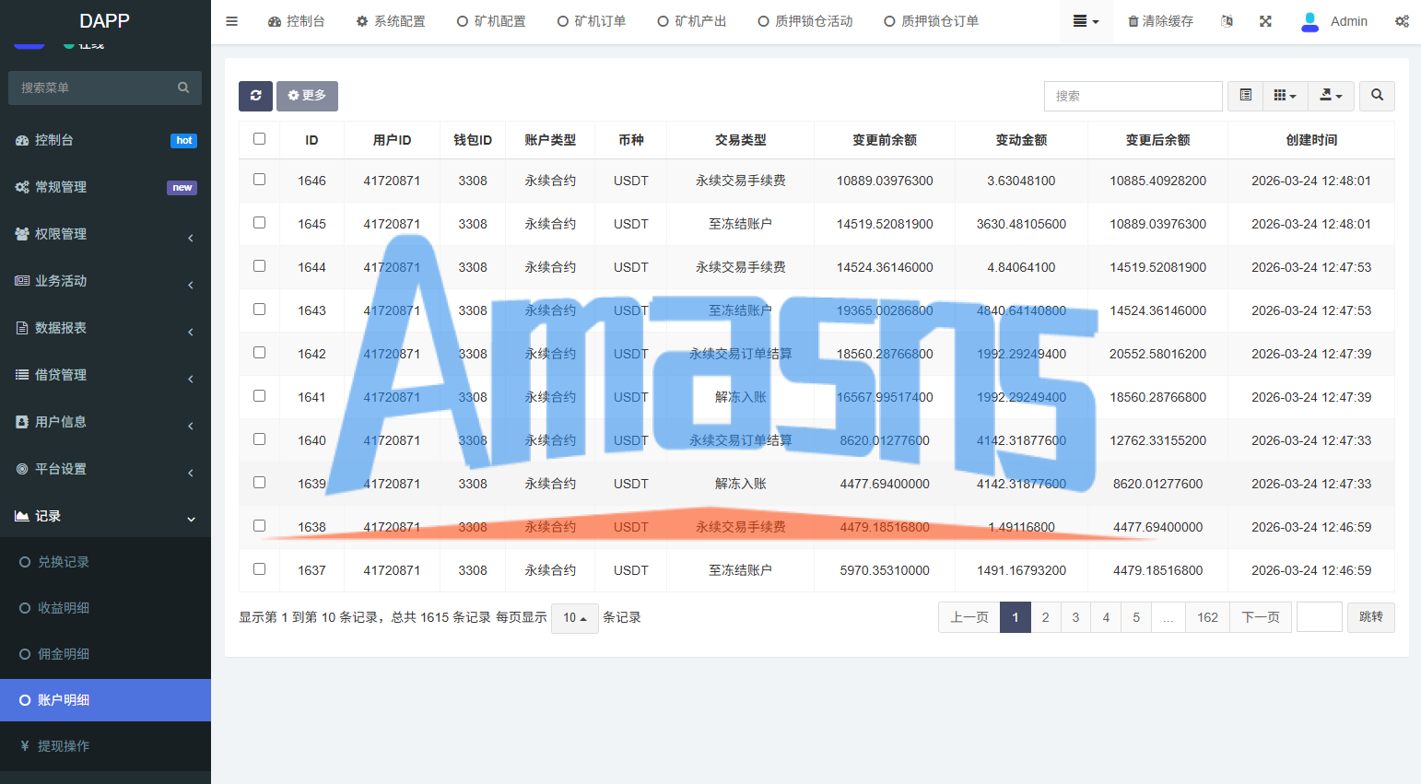Toggle the sidebar hamburger menu icon
Viewport: 1421px width, 784px height.
[232, 21]
